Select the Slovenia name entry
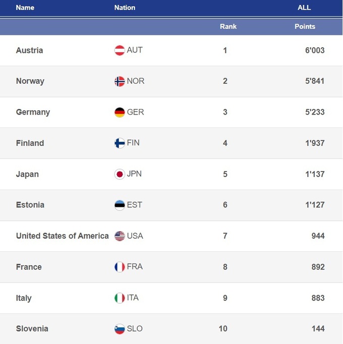 pos(32,329)
